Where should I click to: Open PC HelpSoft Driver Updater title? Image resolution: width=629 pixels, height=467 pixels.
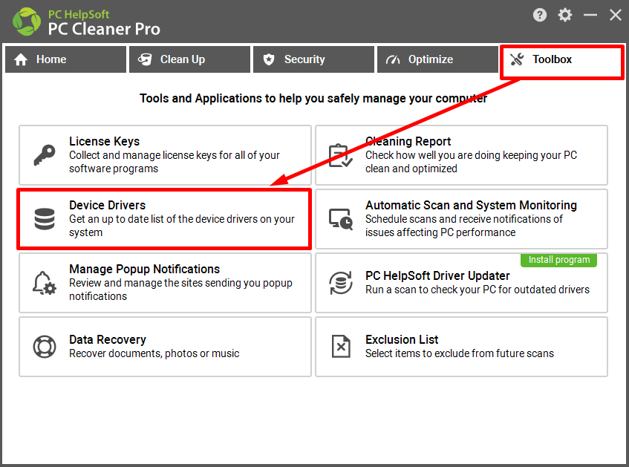click(x=437, y=276)
